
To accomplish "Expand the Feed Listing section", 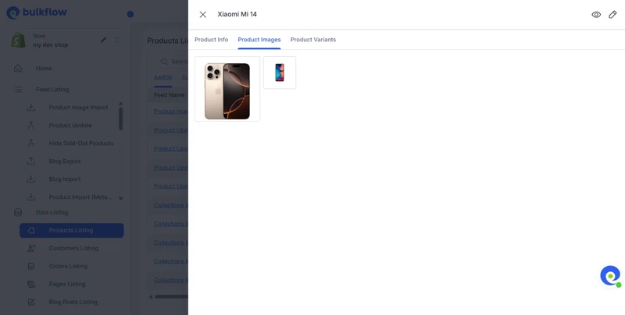I will [x=52, y=90].
